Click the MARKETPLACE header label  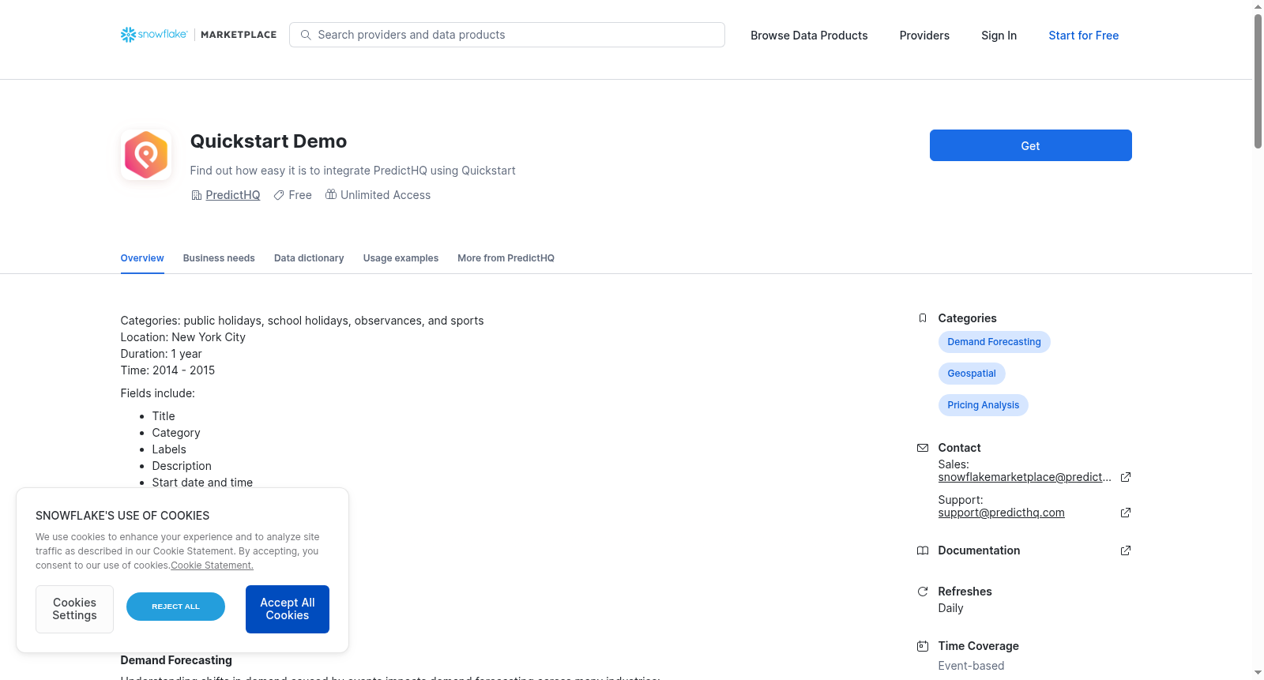(x=239, y=35)
